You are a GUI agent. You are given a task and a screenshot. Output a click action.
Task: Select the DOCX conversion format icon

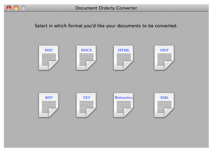pyautogui.click(x=86, y=58)
